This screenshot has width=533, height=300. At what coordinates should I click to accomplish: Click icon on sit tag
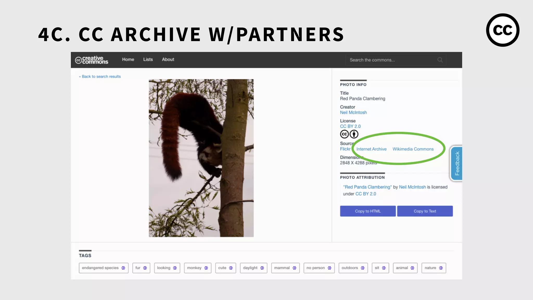click(x=384, y=268)
